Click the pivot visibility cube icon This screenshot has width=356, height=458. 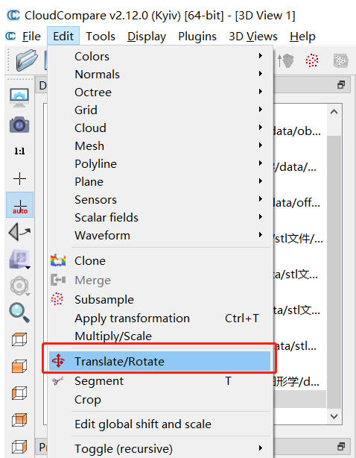point(19,259)
